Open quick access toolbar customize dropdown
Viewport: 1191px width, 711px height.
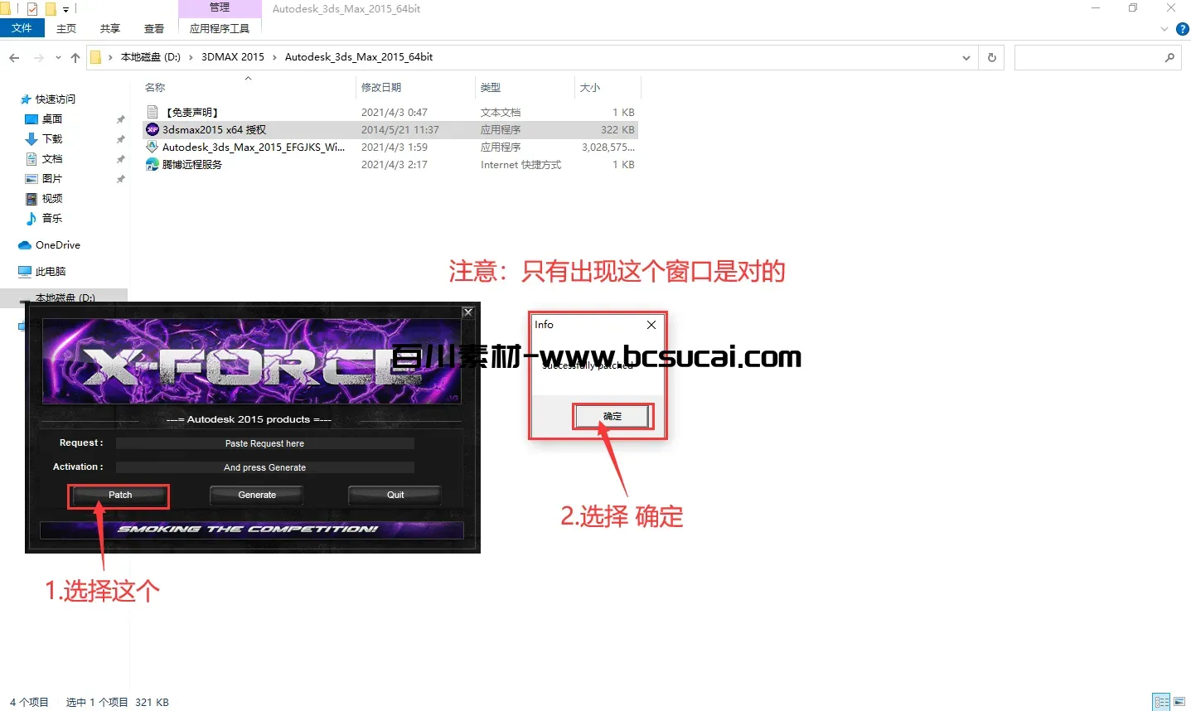point(65,9)
